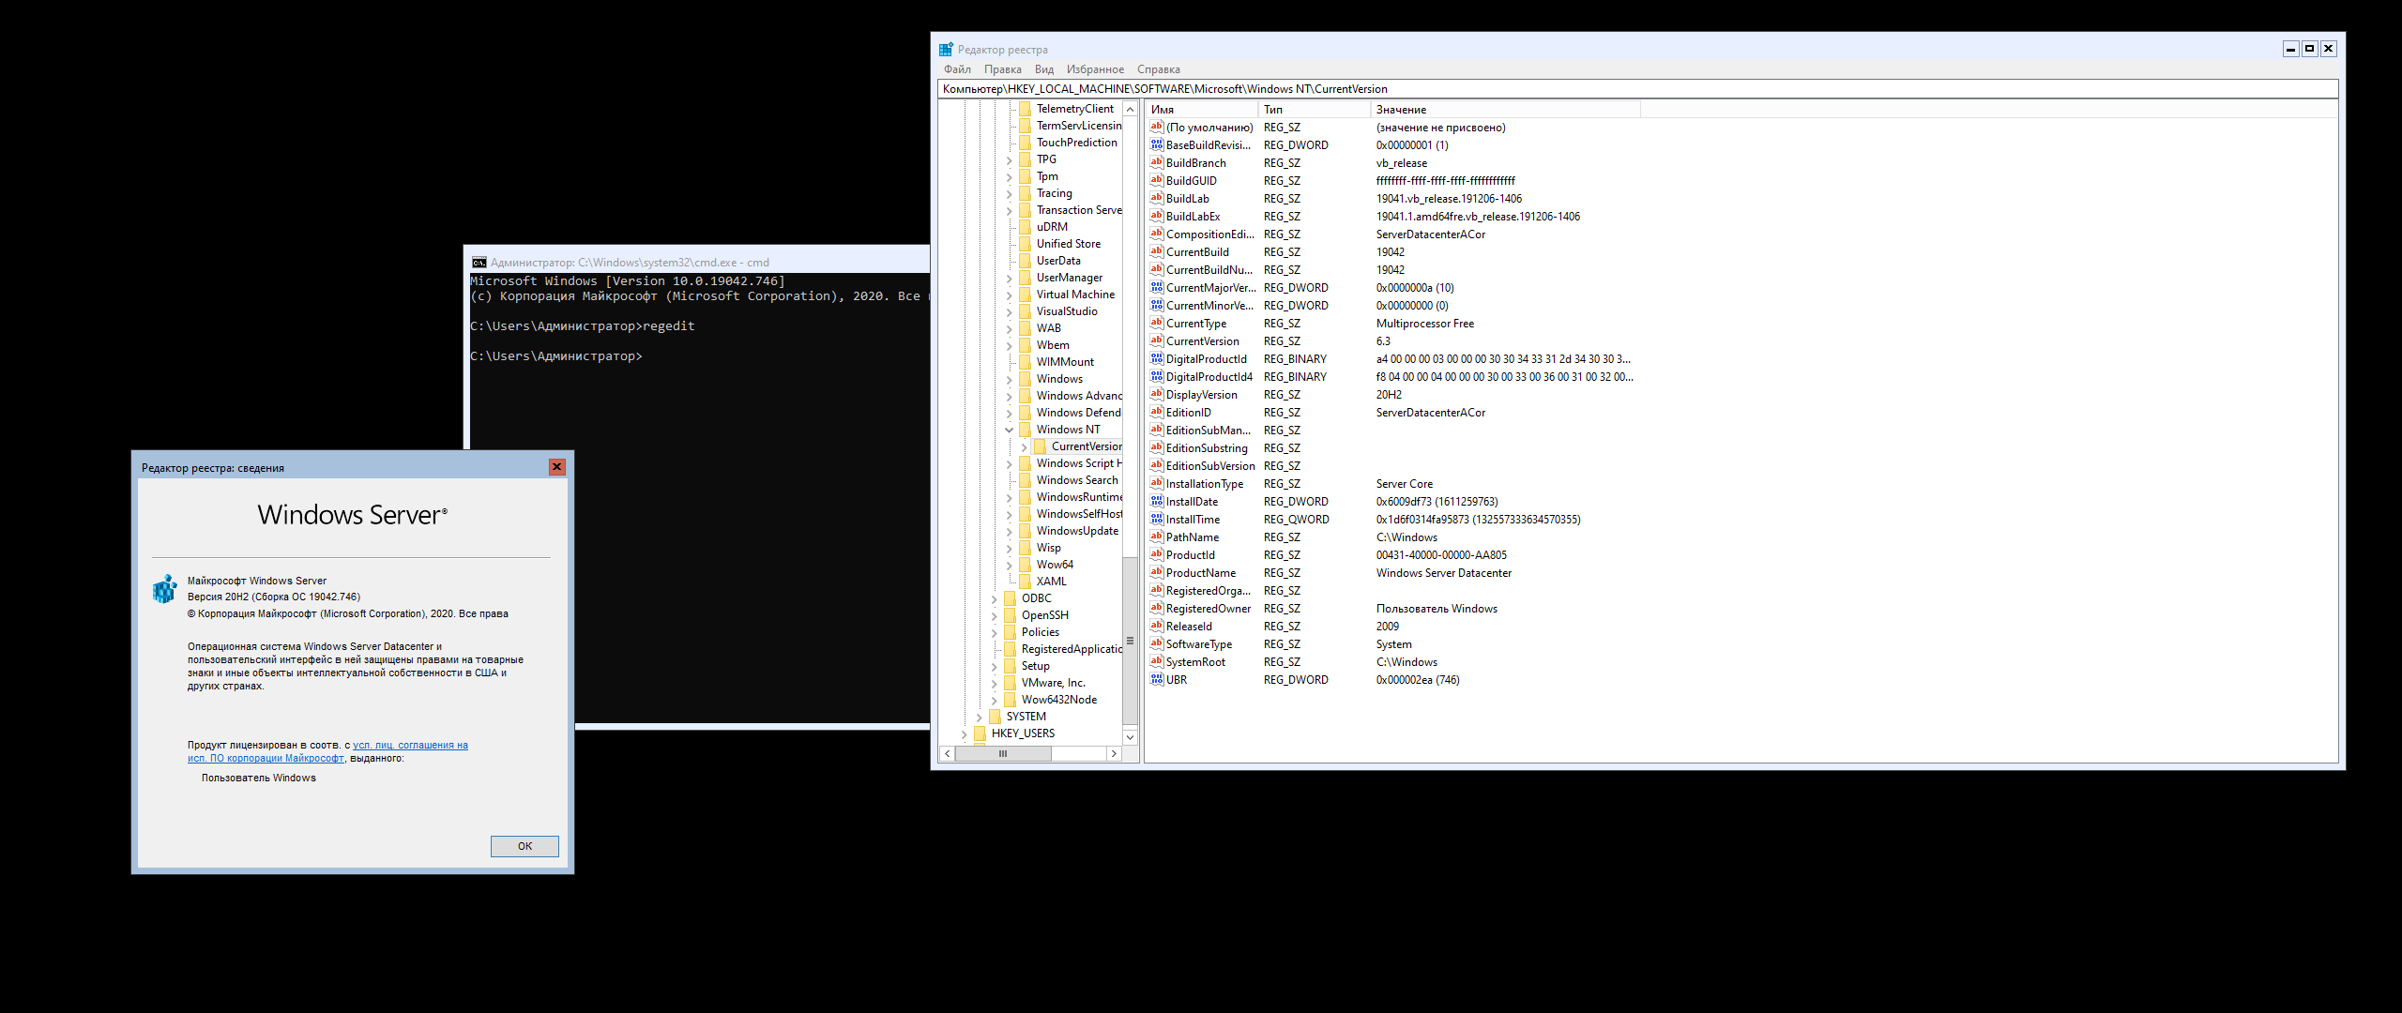
Task: Click the BuildLab string value icon
Action: coord(1157,199)
